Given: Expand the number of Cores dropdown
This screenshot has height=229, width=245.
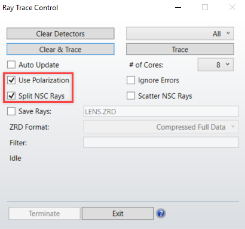Looking at the screenshot, I should coord(216,65).
